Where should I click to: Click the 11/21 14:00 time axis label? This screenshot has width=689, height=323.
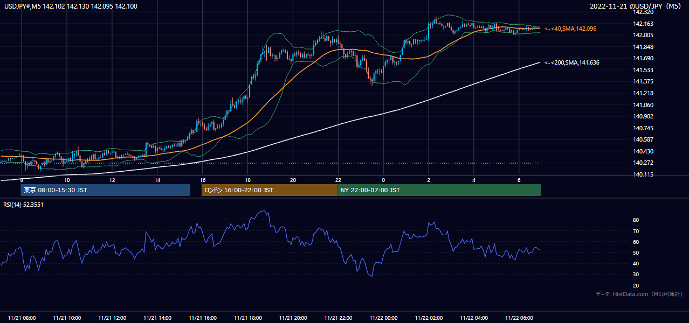pos(157,318)
